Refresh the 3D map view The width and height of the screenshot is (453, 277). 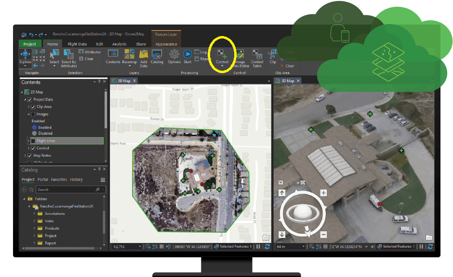click(430, 246)
